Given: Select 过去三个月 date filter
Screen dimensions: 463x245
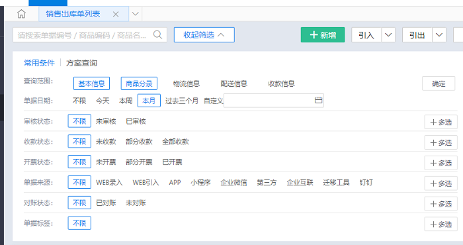Looking at the screenshot, I should (182, 101).
